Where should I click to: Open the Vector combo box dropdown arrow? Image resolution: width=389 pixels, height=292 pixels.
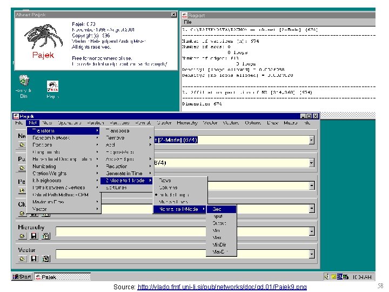pyautogui.click(x=312, y=254)
